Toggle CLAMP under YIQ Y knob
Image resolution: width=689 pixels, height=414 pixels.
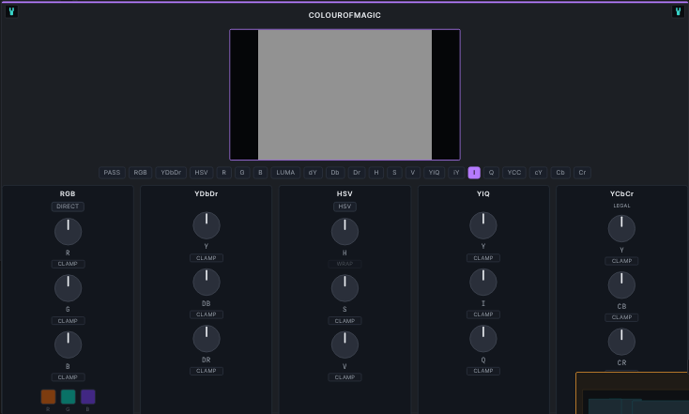(x=483, y=258)
